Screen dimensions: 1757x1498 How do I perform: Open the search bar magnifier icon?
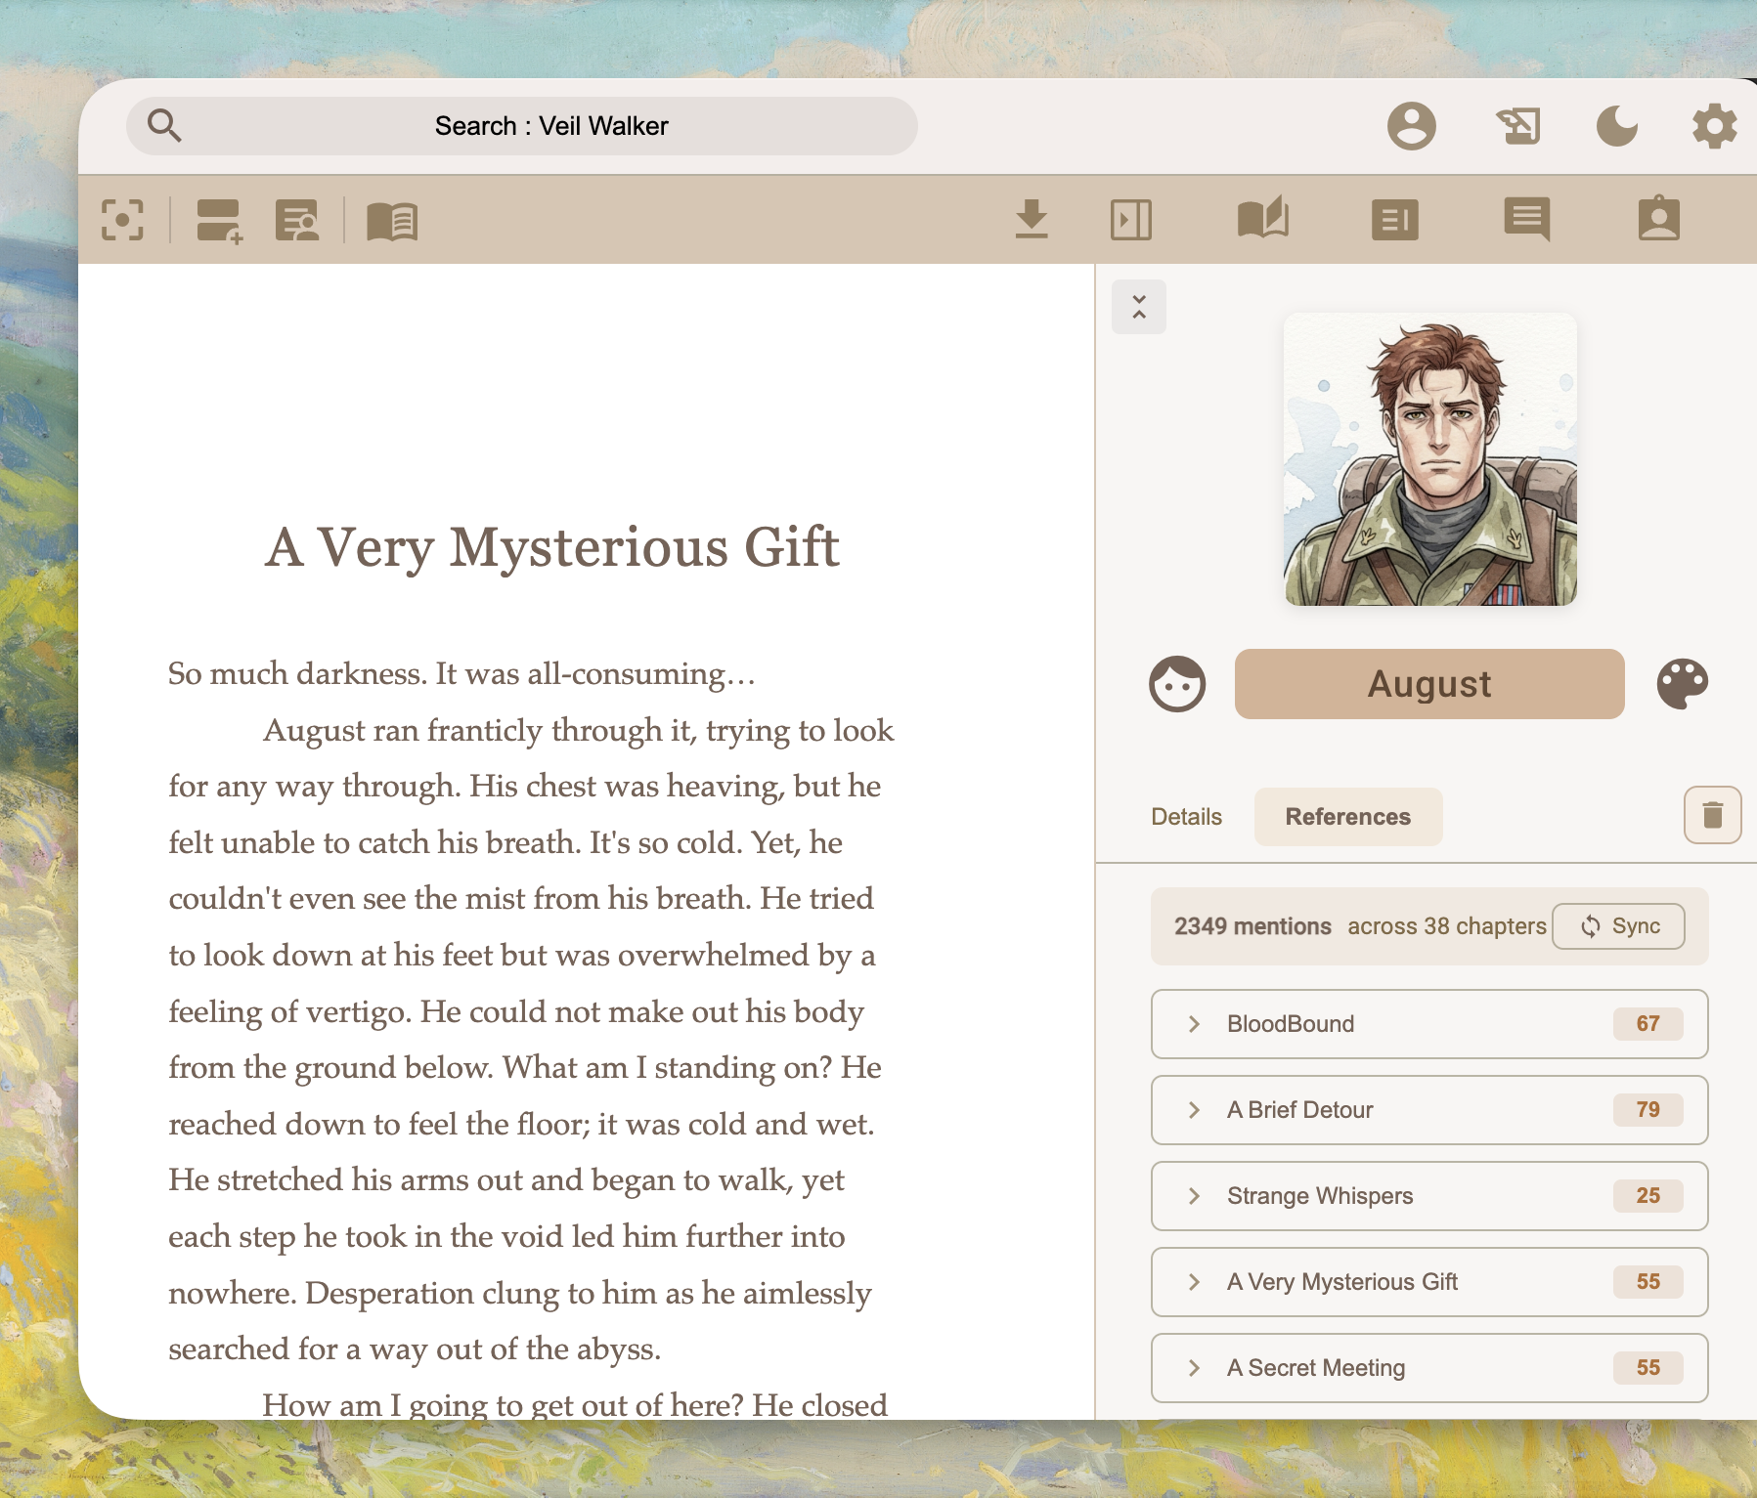pyautogui.click(x=165, y=125)
